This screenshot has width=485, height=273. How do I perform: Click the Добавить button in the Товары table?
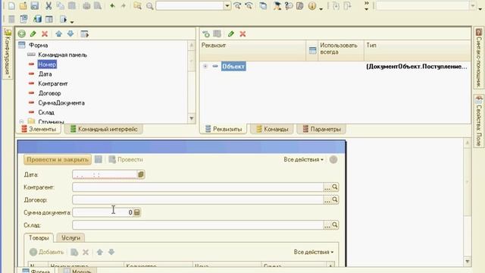(47, 253)
